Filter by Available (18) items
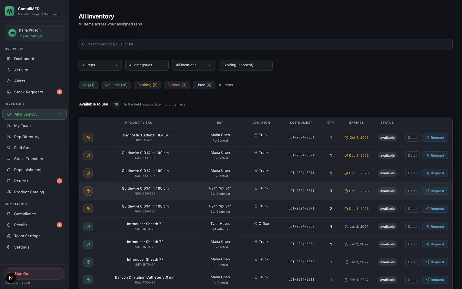Screen dimensions: 462x289 pyautogui.click(x=116, y=85)
